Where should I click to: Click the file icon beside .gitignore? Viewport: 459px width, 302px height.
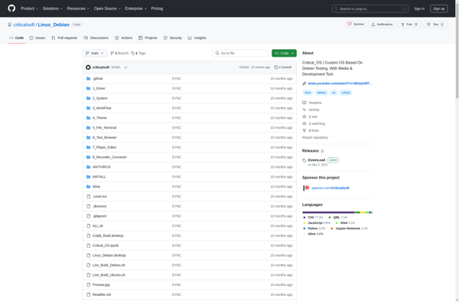89,216
